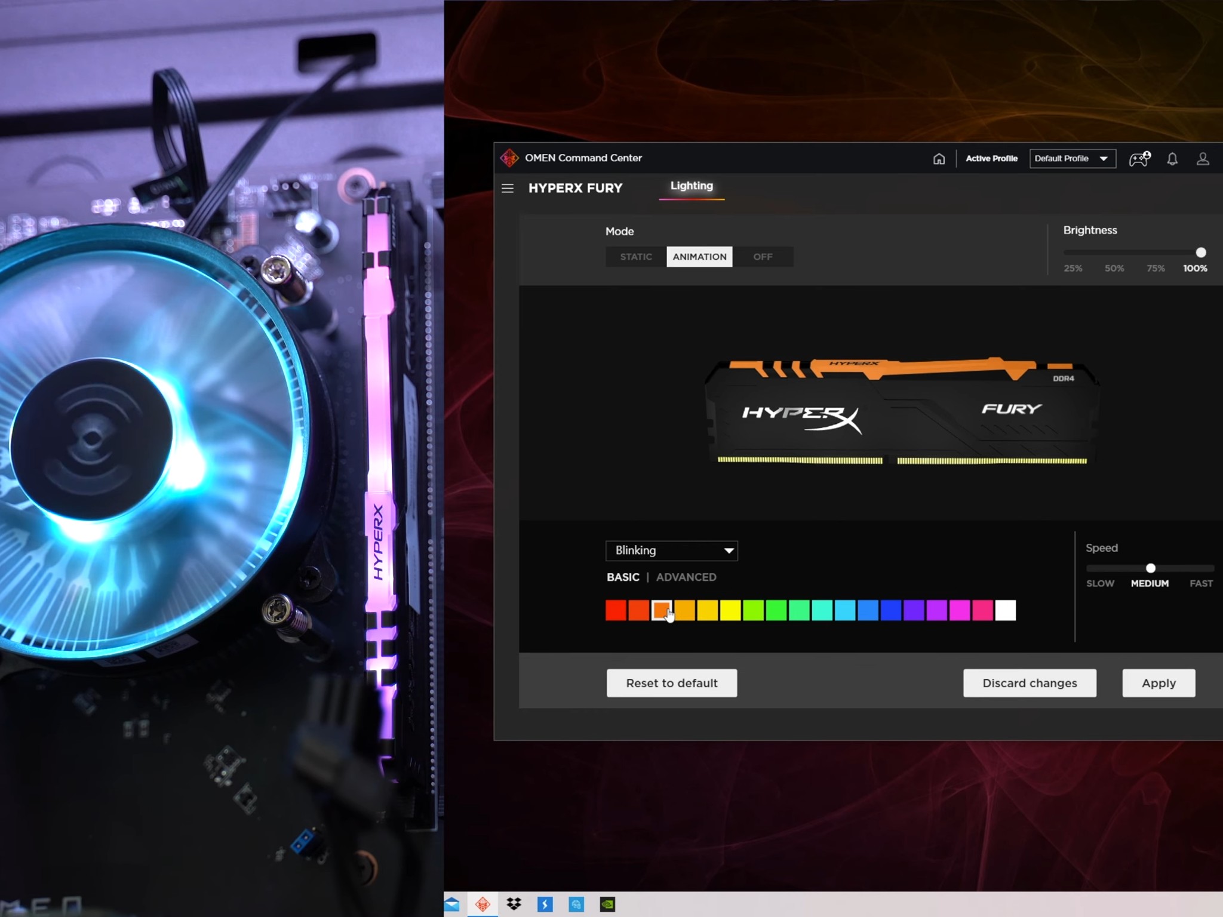Image resolution: width=1223 pixels, height=917 pixels.
Task: Switch to ADVANCED color options
Action: [686, 577]
